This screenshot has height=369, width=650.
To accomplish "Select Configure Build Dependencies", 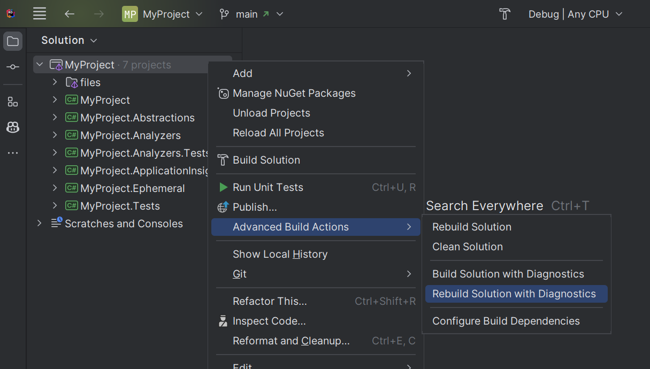I will 516,321.
